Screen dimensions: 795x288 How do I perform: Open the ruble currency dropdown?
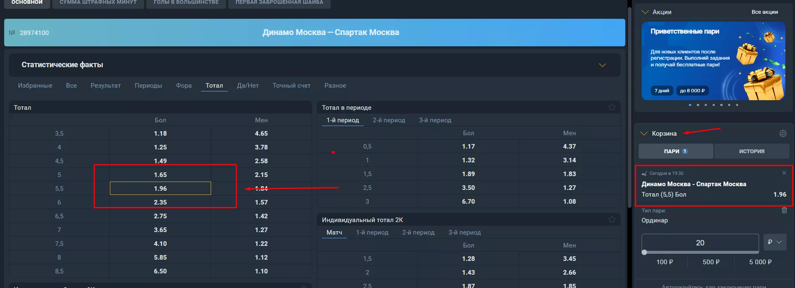775,242
